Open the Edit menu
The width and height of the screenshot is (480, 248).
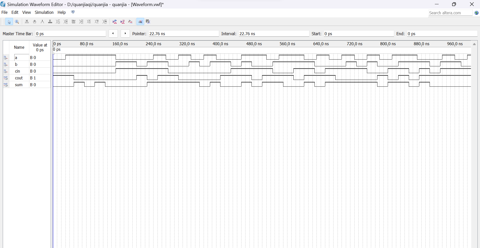(x=15, y=12)
